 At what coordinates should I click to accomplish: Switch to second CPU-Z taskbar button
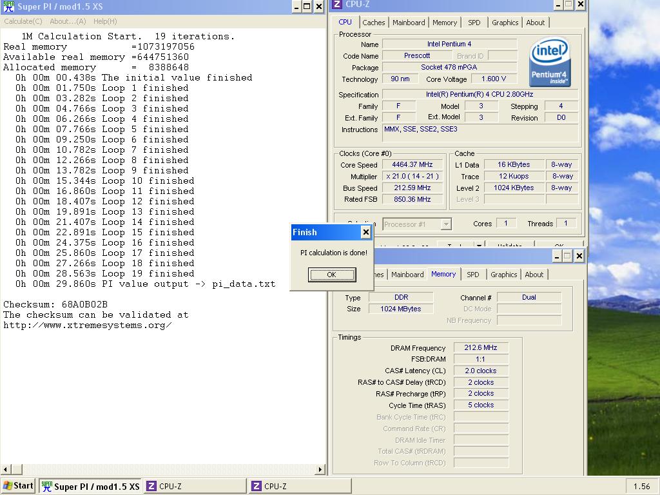[x=300, y=486]
